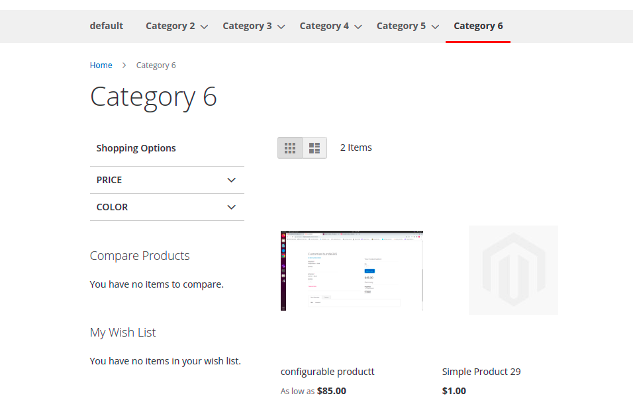Select the Category 6 navigation tab
The width and height of the screenshot is (633, 412).
click(478, 26)
